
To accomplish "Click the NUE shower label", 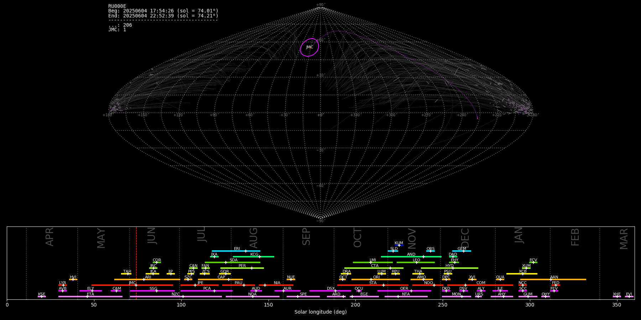I will point(291,277).
